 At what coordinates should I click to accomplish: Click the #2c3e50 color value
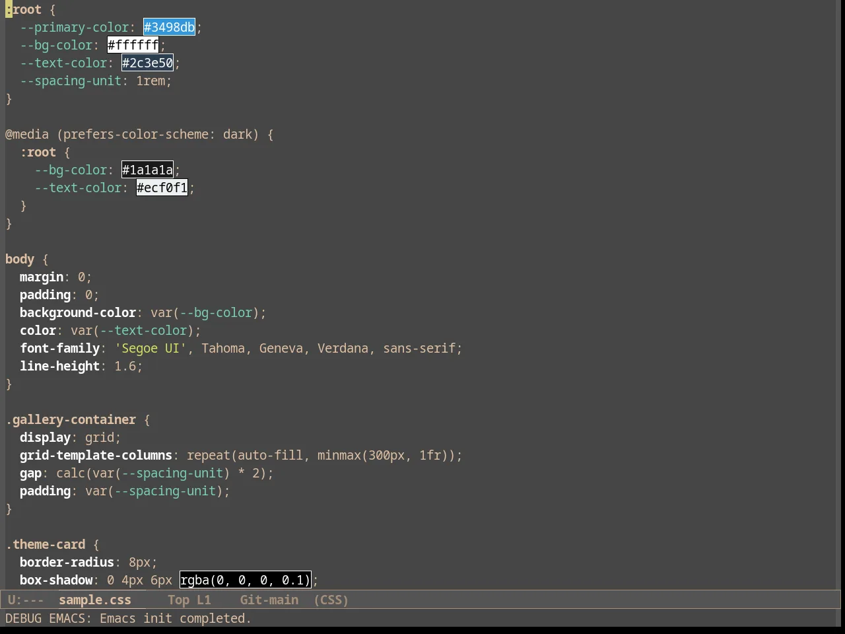click(x=147, y=63)
